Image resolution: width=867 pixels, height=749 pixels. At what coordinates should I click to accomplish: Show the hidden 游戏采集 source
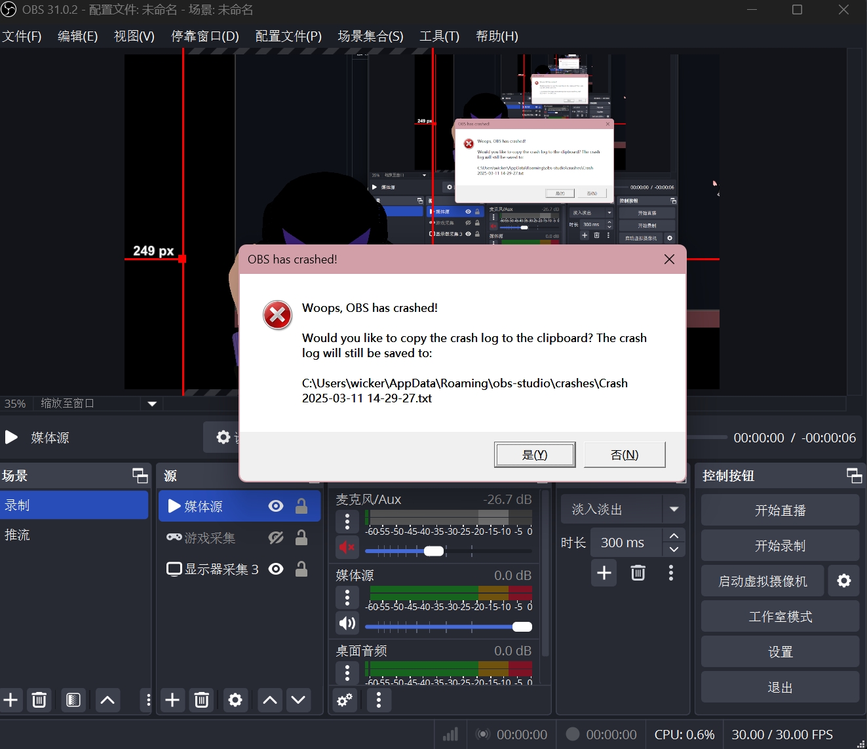[276, 538]
